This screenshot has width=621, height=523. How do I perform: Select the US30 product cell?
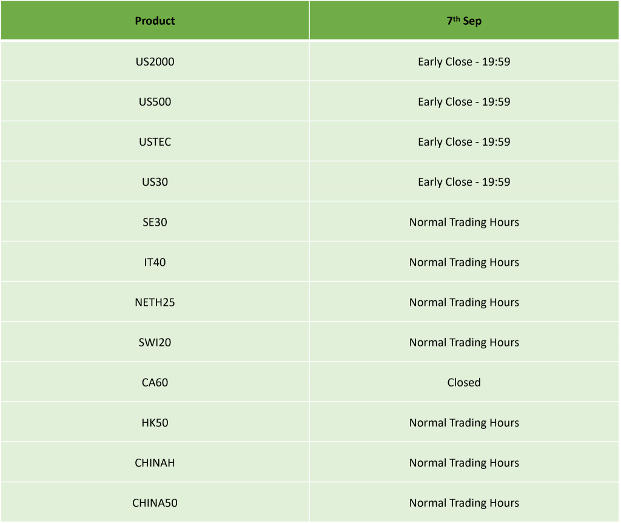tap(155, 181)
